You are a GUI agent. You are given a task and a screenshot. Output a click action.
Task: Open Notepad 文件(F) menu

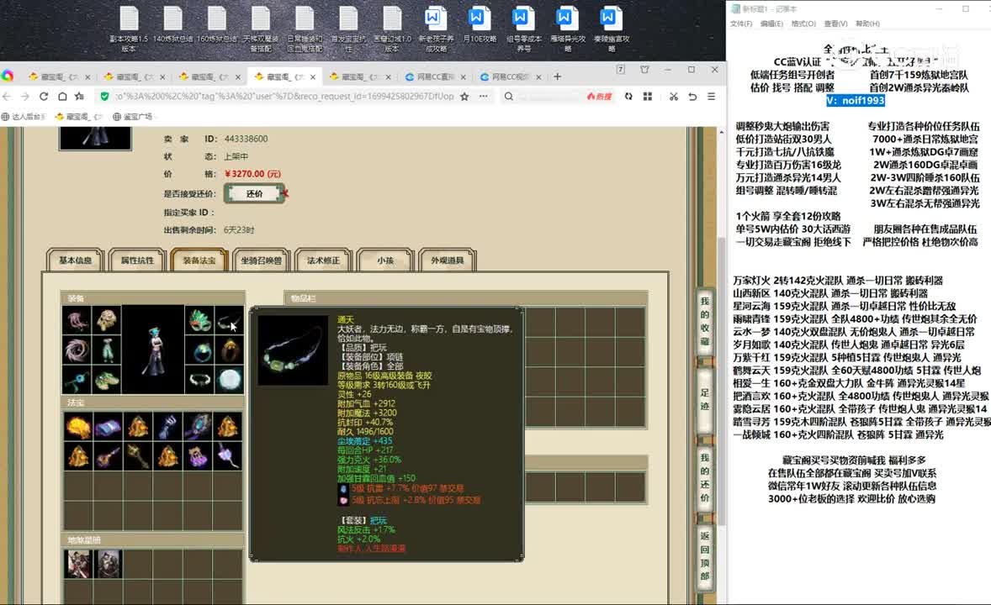740,24
